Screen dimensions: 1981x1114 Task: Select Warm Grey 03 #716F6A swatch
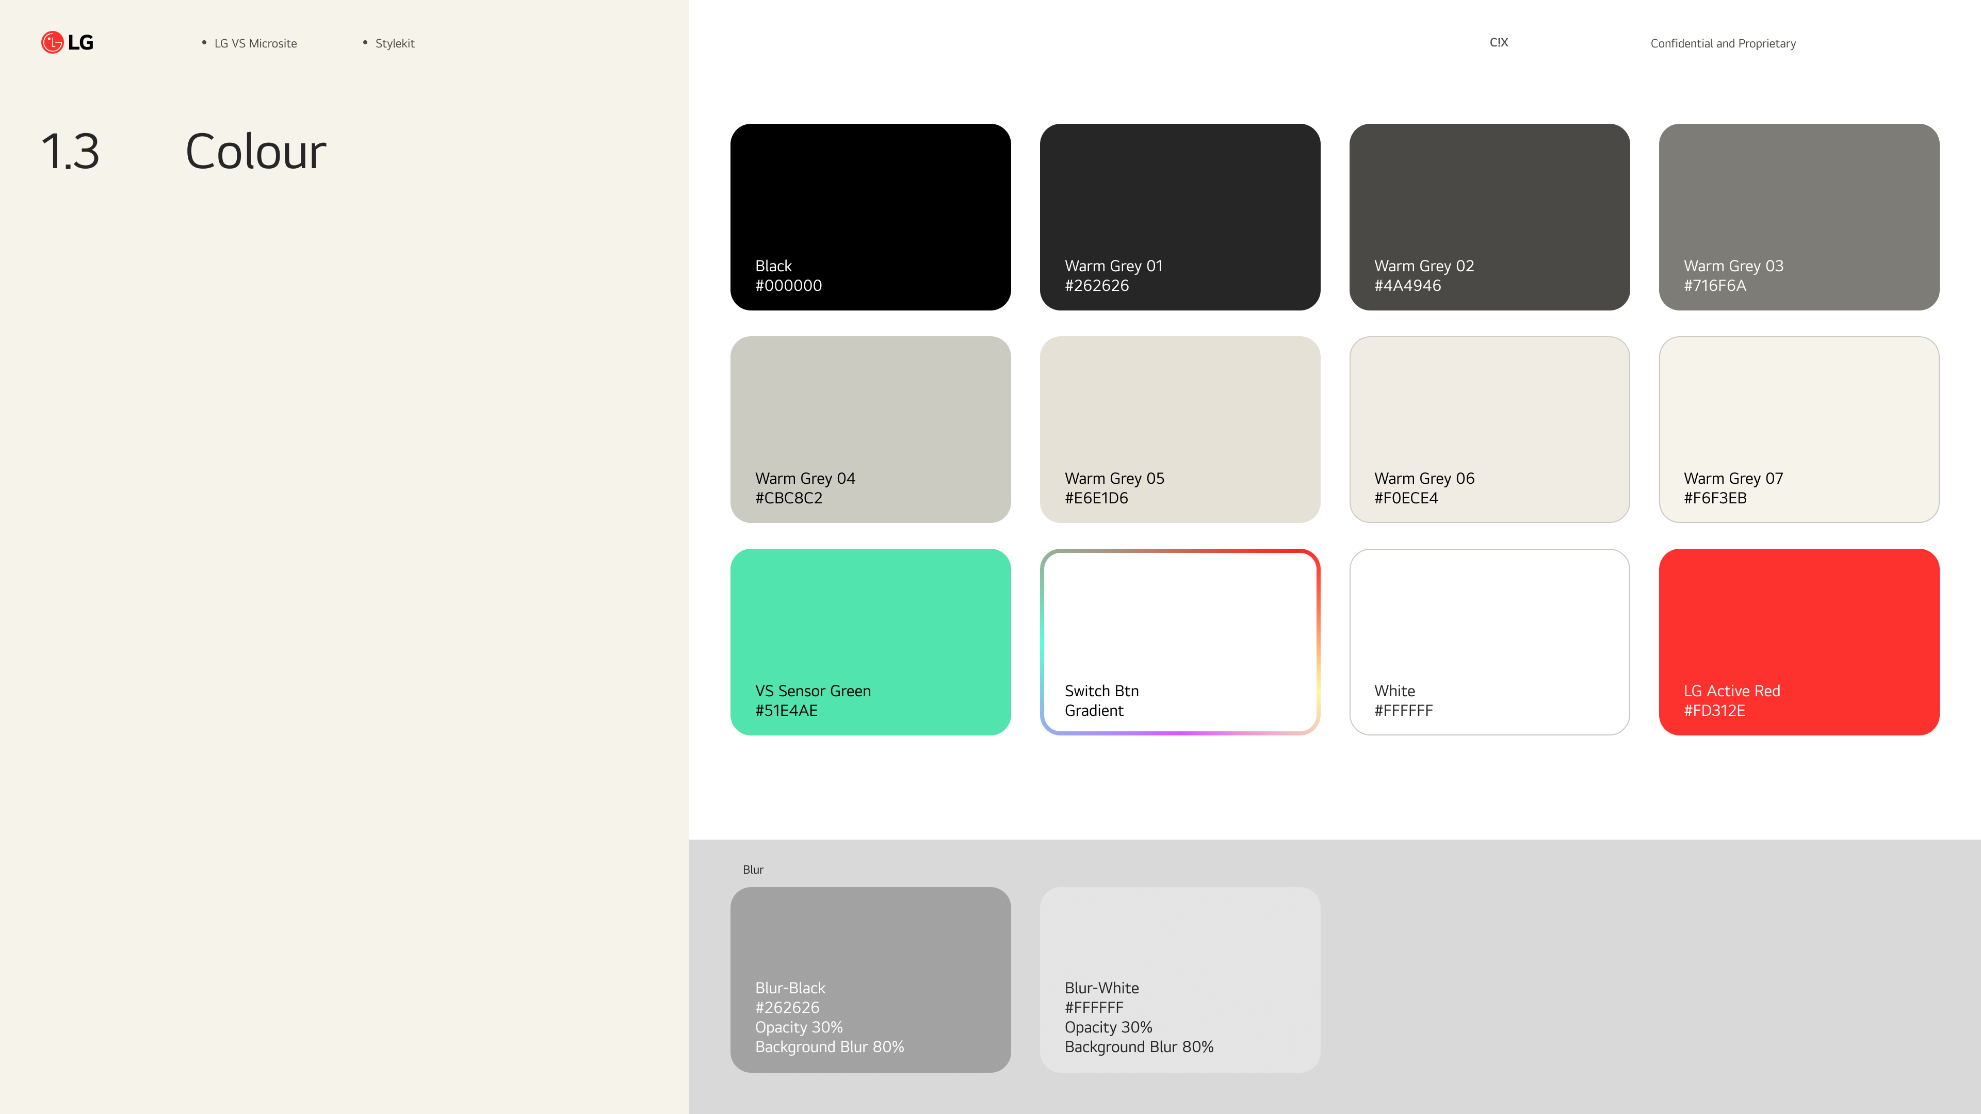point(1799,217)
